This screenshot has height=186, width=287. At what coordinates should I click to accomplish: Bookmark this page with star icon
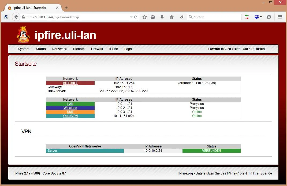pos(145,17)
